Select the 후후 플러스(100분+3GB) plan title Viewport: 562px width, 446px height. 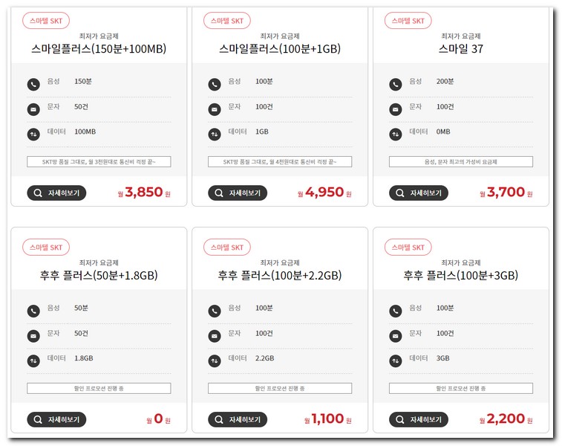click(460, 276)
